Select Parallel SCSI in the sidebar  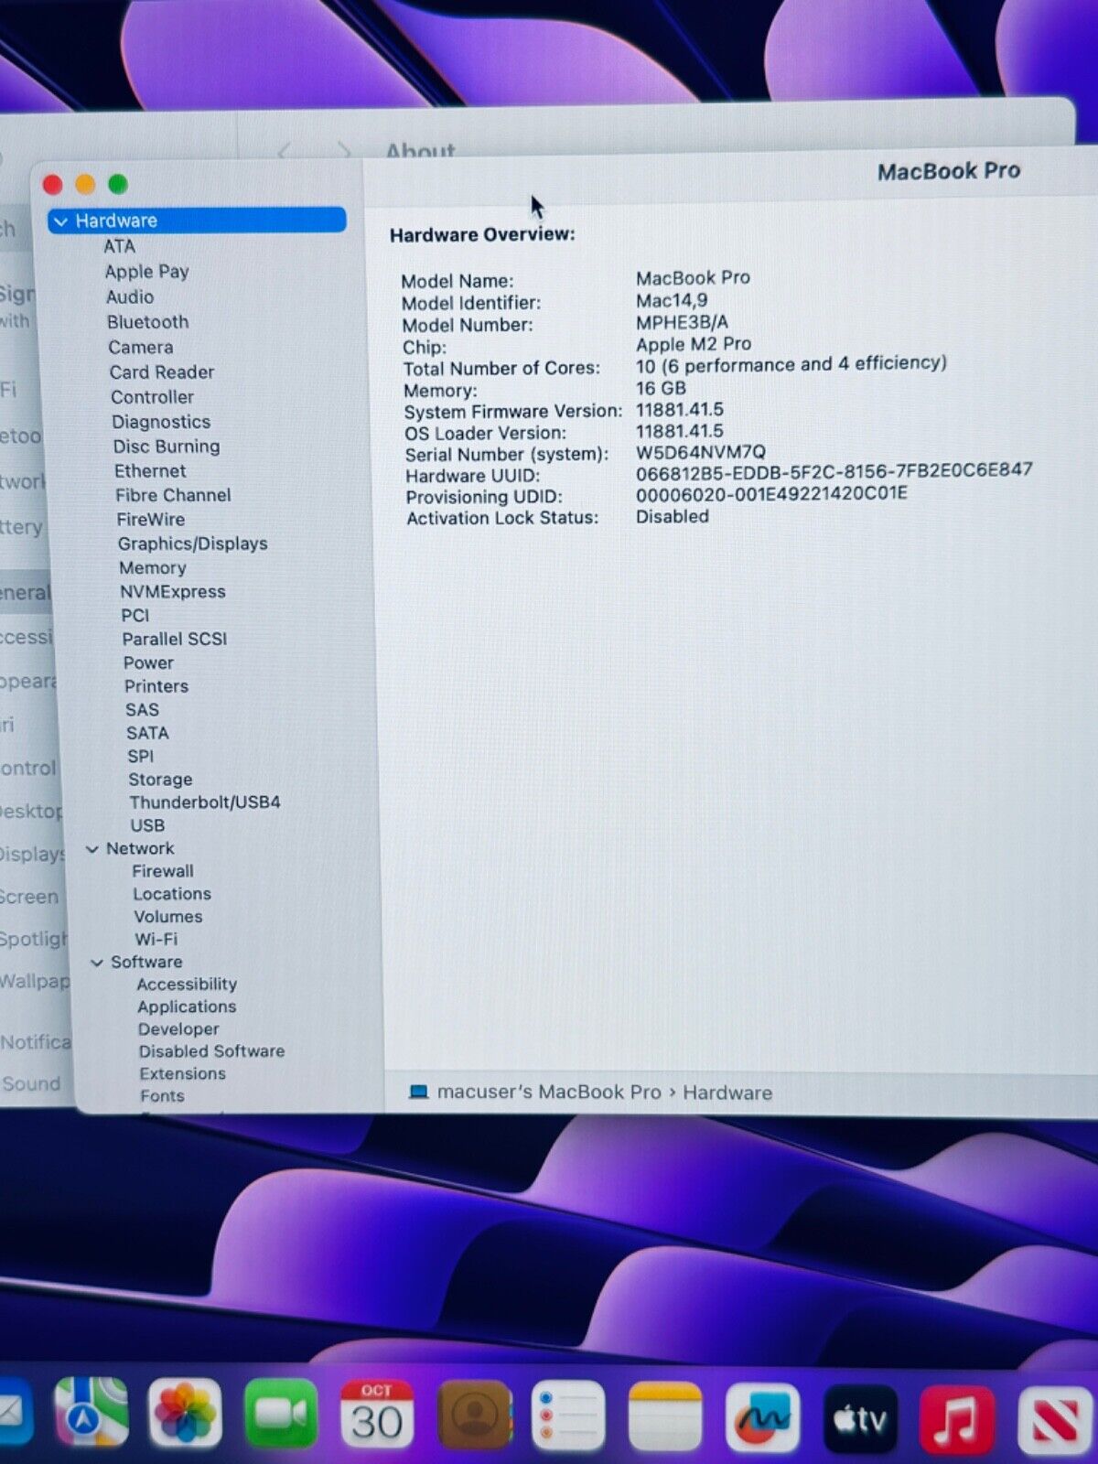tap(175, 639)
